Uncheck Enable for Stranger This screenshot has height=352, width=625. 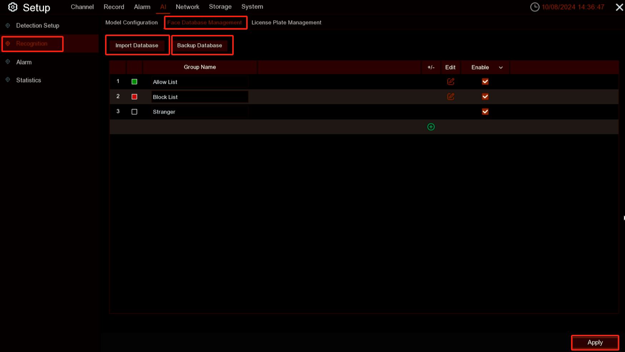coord(485,112)
